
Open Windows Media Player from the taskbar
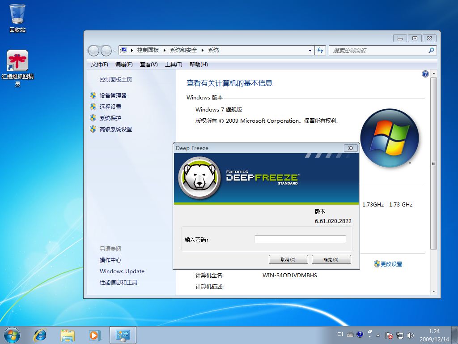pos(95,335)
